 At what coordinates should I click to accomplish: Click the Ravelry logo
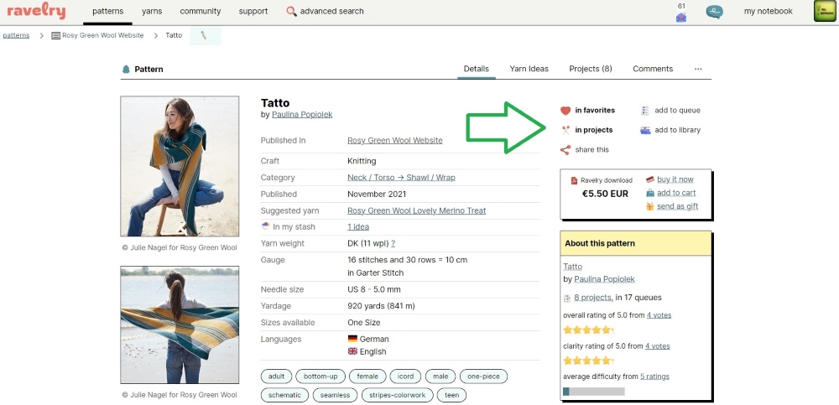(x=36, y=11)
